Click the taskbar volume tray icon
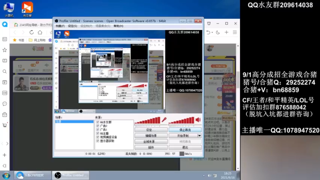The image size is (320, 180). click(209, 176)
